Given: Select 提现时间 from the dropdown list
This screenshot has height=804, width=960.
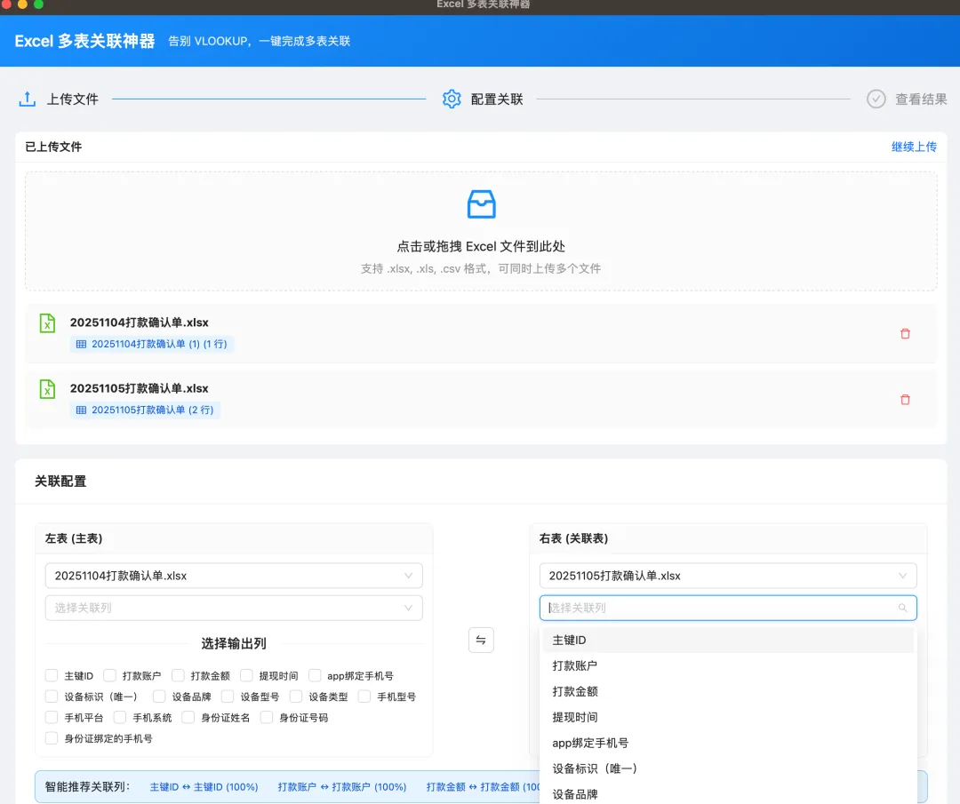Looking at the screenshot, I should tap(728, 717).
